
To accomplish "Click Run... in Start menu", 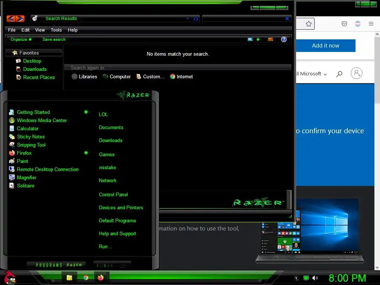I will tap(105, 246).
